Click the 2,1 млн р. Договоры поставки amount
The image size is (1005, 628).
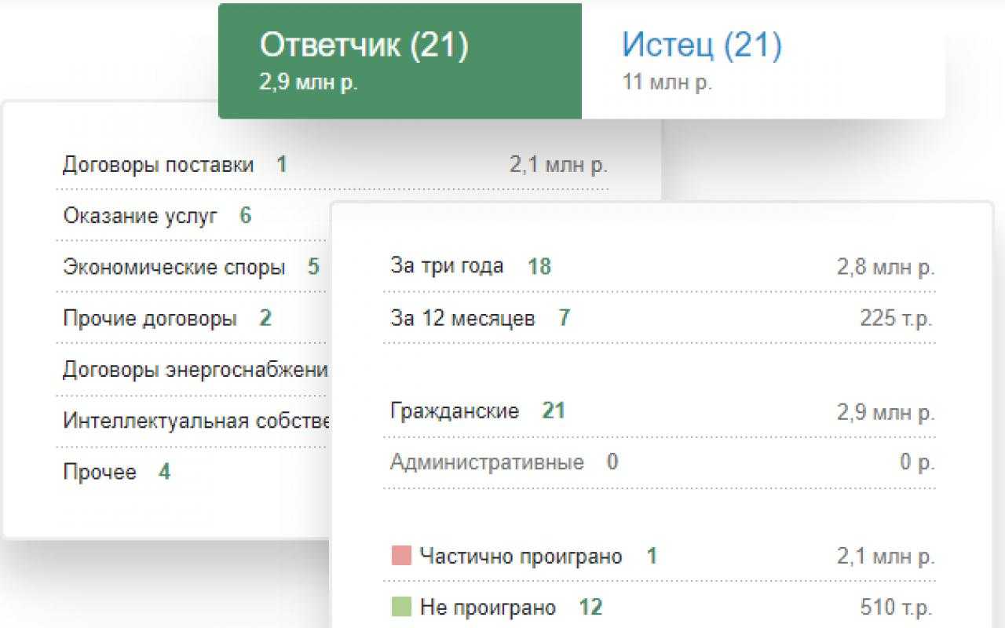coord(559,165)
